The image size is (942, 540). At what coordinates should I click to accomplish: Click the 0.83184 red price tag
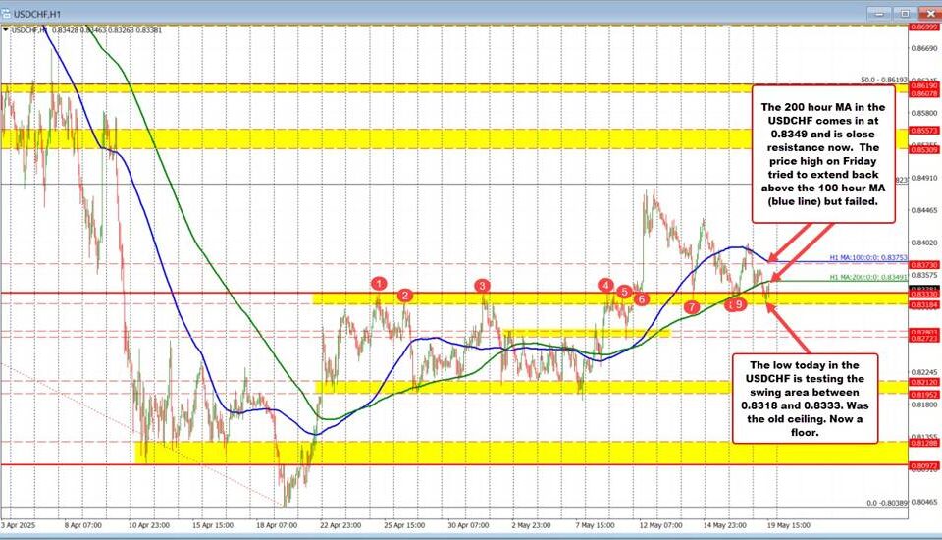[x=924, y=305]
